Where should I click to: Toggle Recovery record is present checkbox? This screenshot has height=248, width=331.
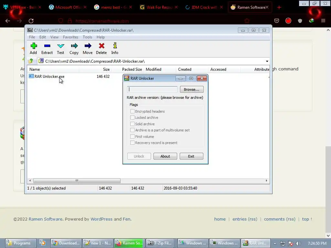click(132, 143)
